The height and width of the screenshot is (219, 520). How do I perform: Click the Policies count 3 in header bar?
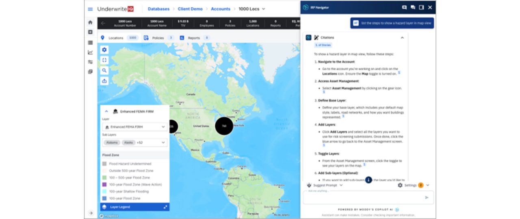tap(230, 23)
